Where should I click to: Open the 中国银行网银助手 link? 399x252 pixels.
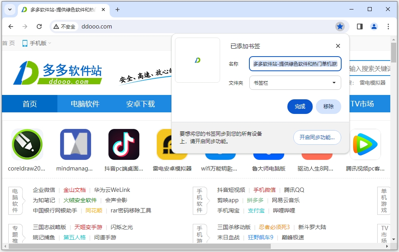pyautogui.click(x=55, y=210)
